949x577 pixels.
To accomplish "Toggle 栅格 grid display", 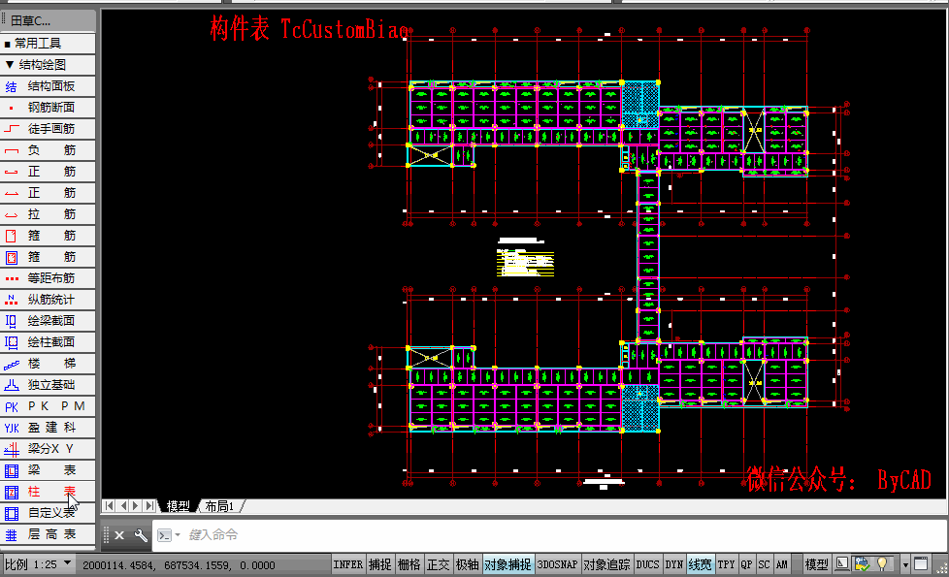I will [409, 564].
